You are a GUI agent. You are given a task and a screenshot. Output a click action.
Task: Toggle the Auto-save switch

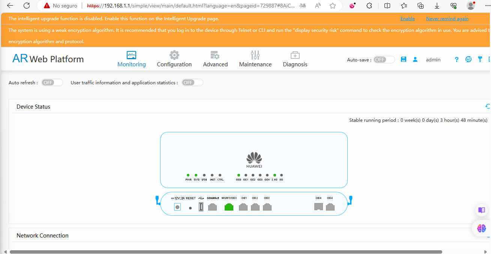tap(384, 60)
